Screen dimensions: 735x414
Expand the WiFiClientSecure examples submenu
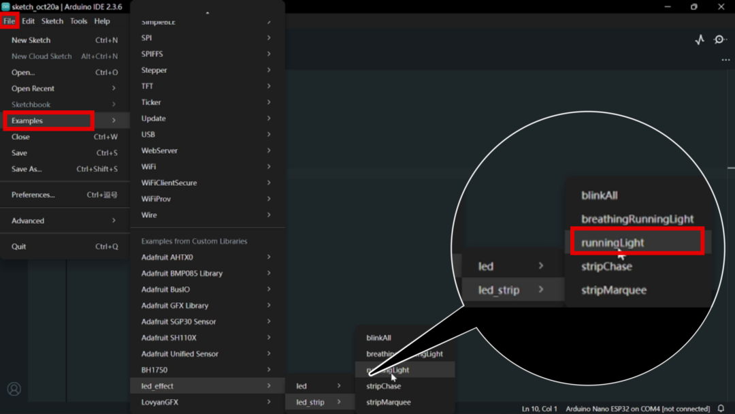[x=204, y=182]
